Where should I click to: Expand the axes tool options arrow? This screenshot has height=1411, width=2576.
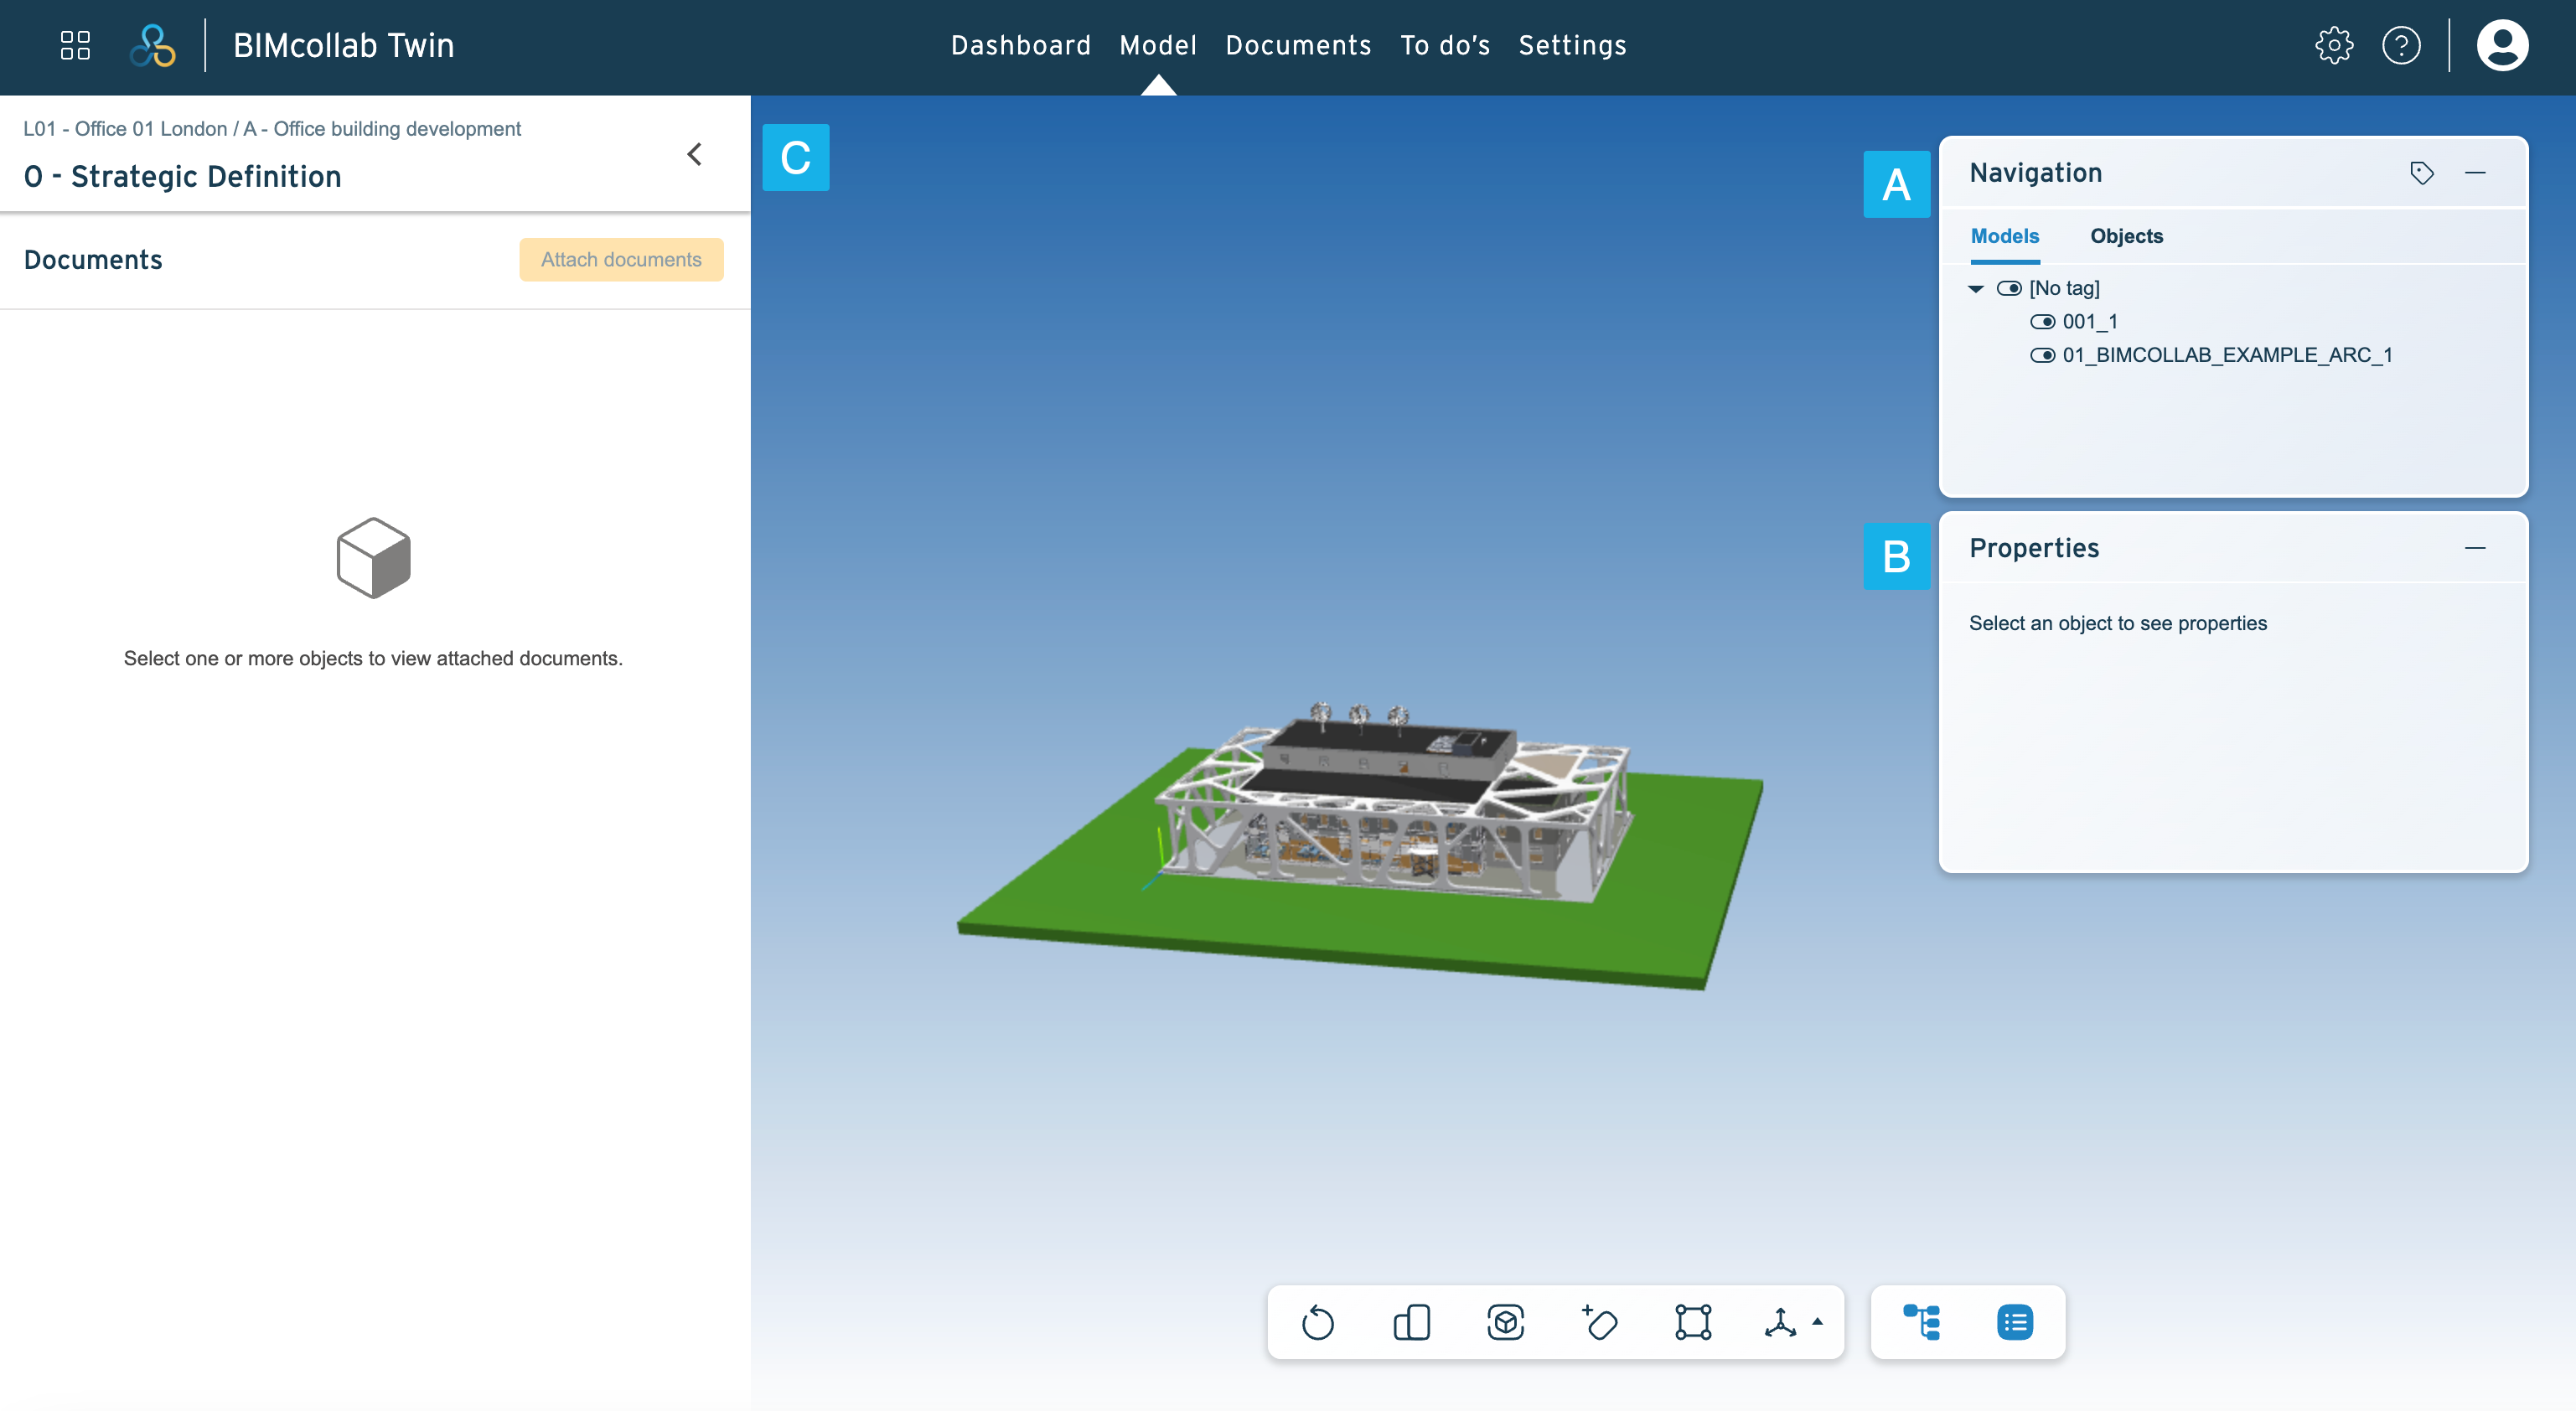click(x=1817, y=1321)
